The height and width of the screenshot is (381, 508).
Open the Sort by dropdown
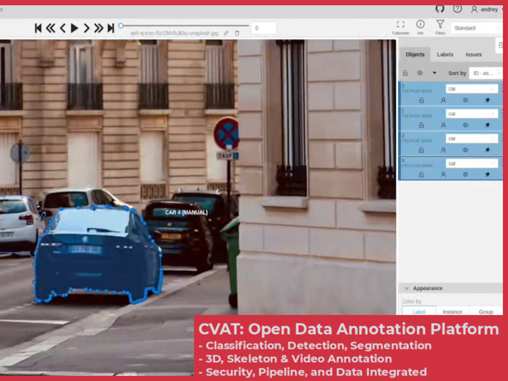(x=486, y=73)
